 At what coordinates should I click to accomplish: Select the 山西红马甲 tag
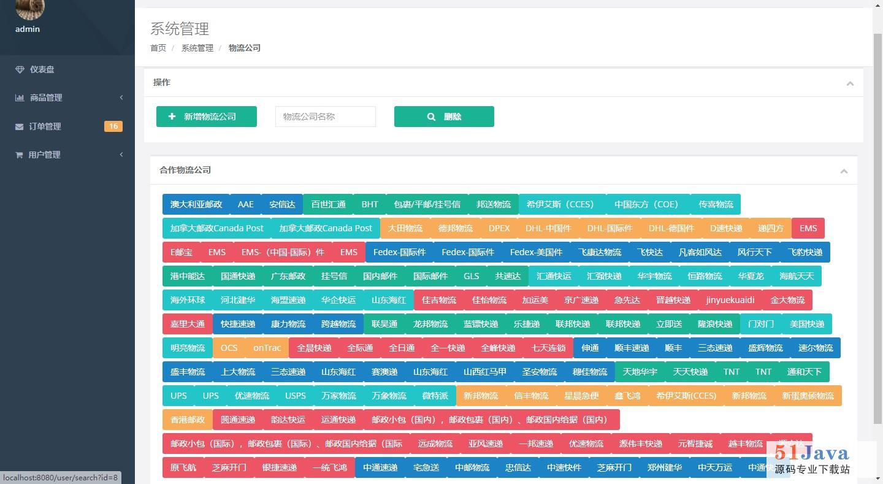[x=485, y=372]
